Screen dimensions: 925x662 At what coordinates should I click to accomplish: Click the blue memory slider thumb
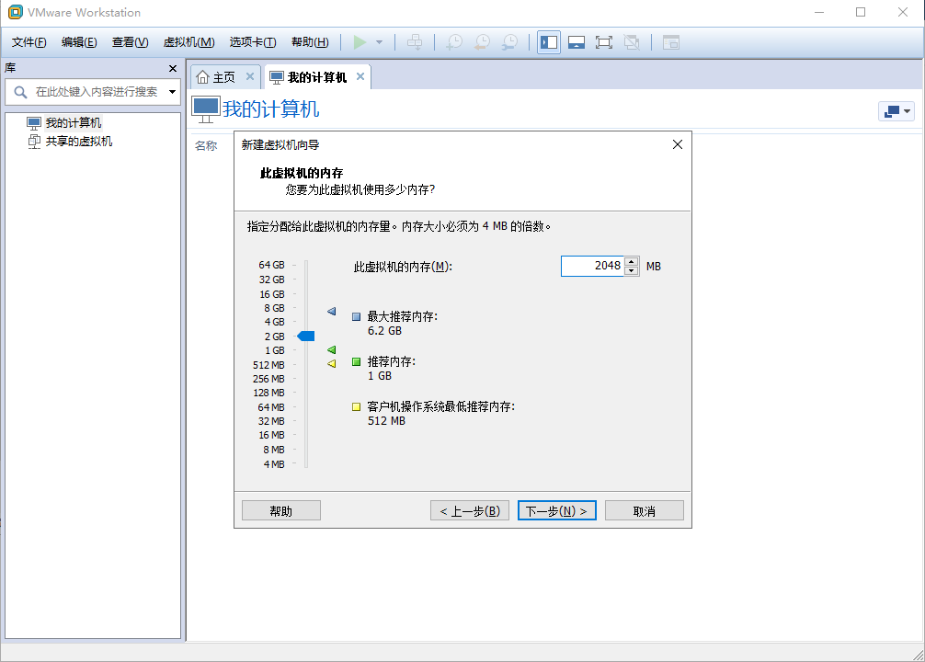[305, 337]
